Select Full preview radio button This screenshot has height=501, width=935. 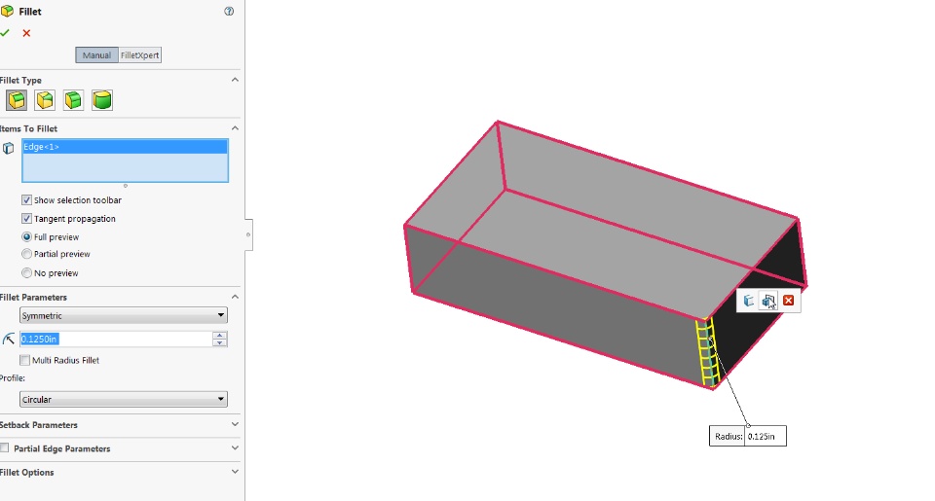[x=26, y=237]
